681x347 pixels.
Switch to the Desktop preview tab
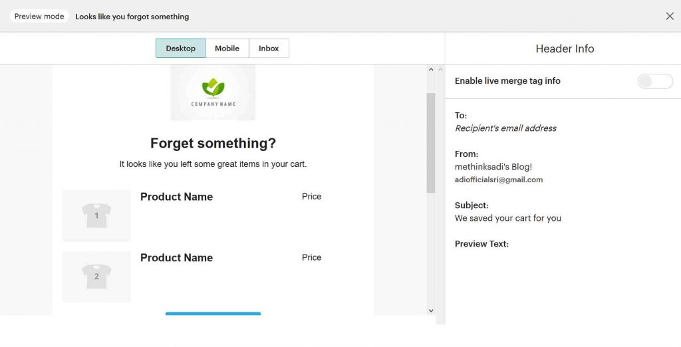(x=180, y=49)
